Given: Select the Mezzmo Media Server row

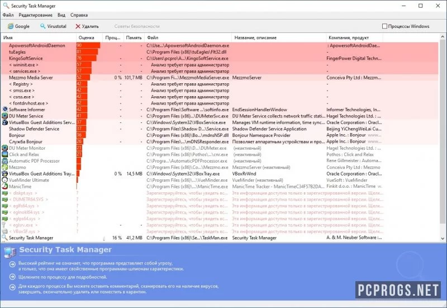Looking at the screenshot, I should coord(220,78).
